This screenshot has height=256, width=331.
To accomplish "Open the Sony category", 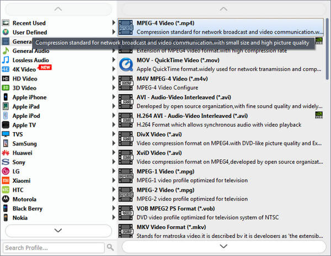I will 58,162.
